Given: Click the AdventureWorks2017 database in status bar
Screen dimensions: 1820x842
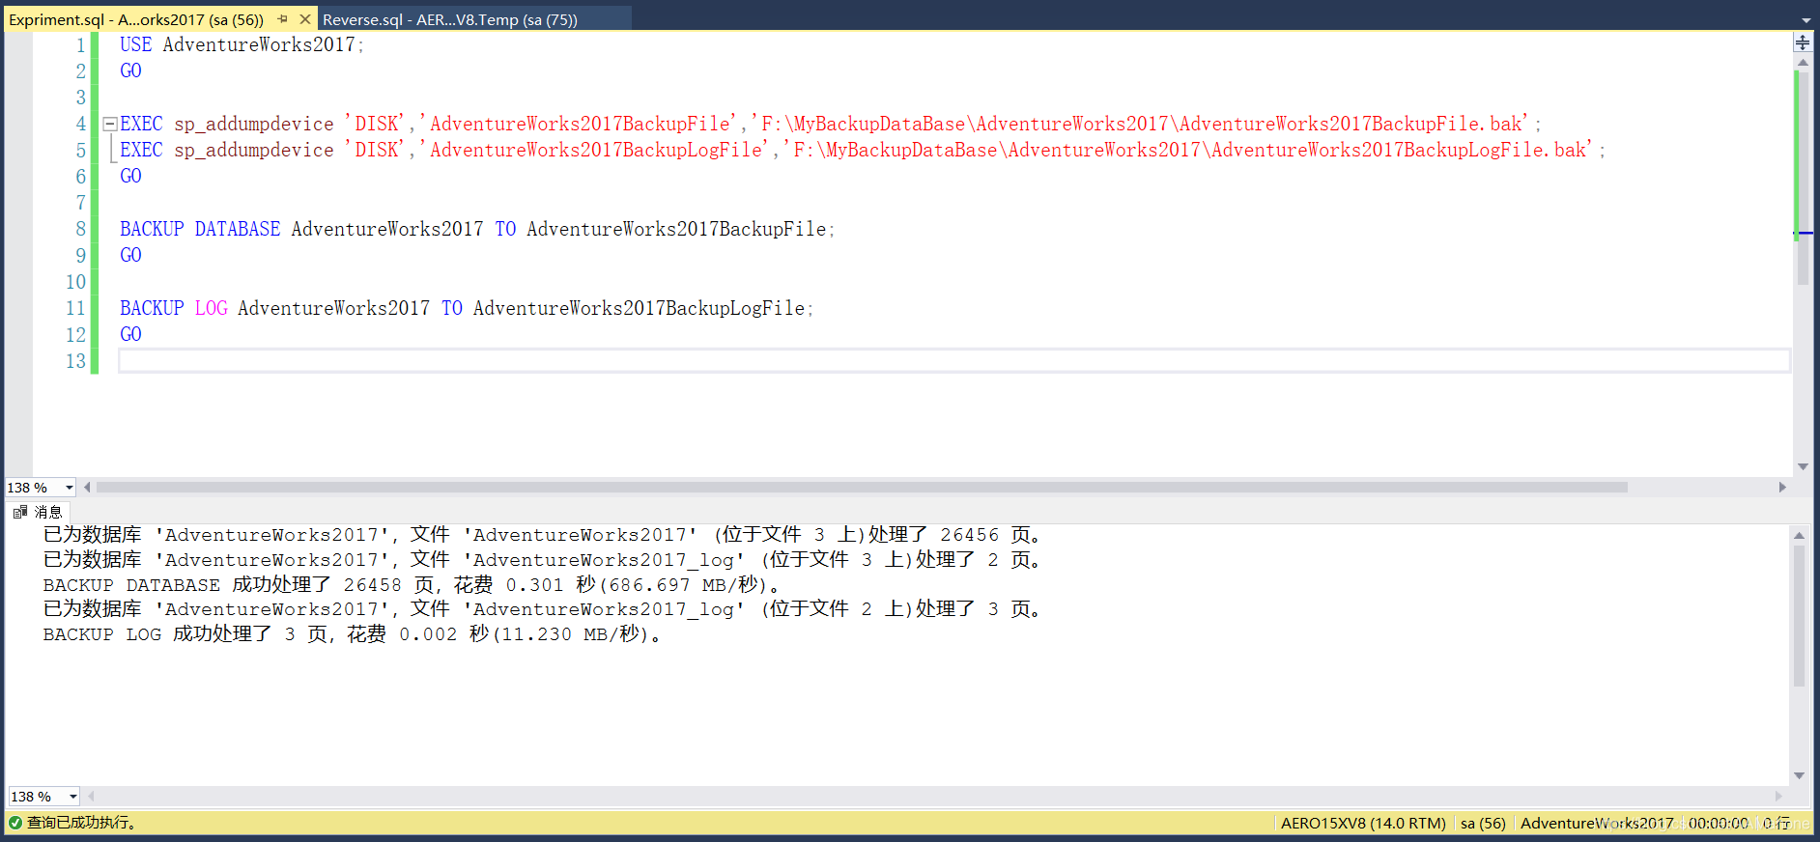Looking at the screenshot, I should pyautogui.click(x=1597, y=823).
